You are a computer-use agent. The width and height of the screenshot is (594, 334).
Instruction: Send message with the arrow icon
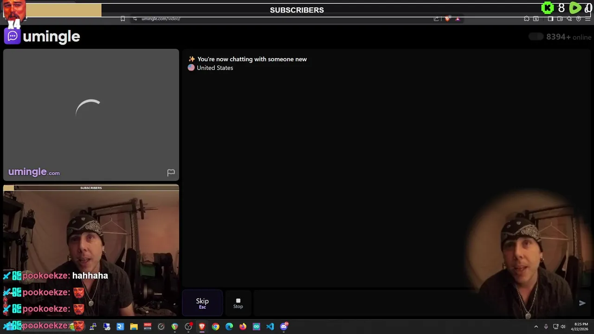click(x=582, y=303)
